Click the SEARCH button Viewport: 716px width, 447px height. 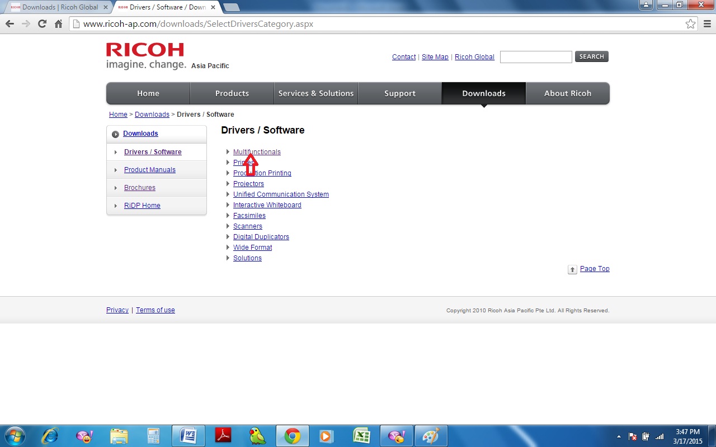[591, 56]
